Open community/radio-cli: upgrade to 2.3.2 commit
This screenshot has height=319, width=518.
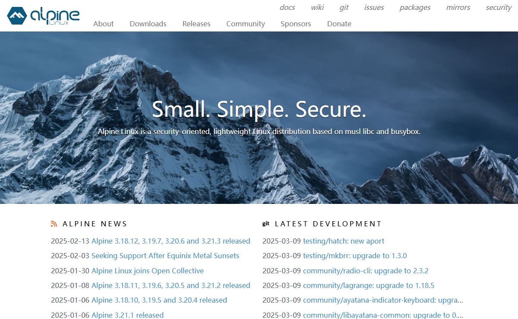tap(366, 271)
